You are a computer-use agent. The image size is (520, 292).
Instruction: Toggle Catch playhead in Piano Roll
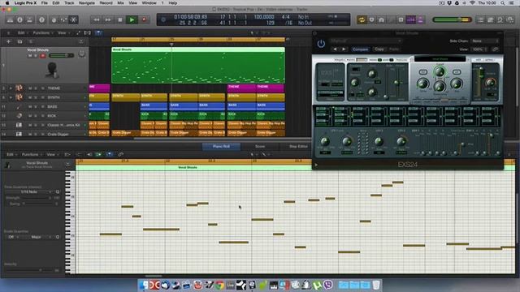click(110, 155)
